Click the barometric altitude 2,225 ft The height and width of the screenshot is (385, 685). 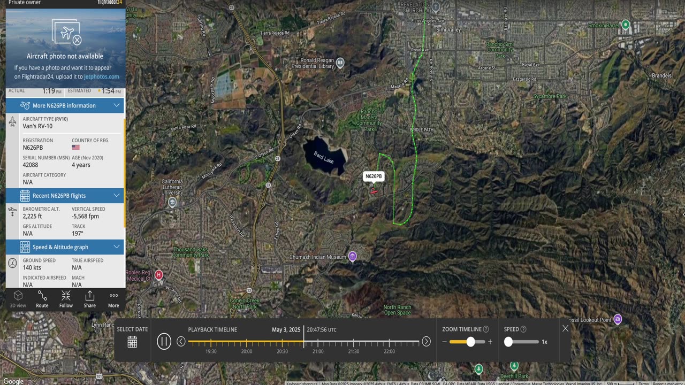click(32, 216)
